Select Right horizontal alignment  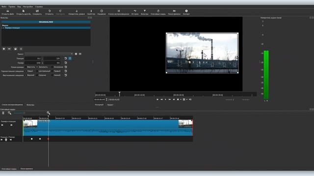(52, 71)
